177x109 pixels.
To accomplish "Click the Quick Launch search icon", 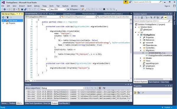I will [160, 2].
